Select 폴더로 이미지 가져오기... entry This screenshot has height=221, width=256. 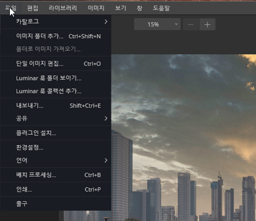tap(56, 49)
